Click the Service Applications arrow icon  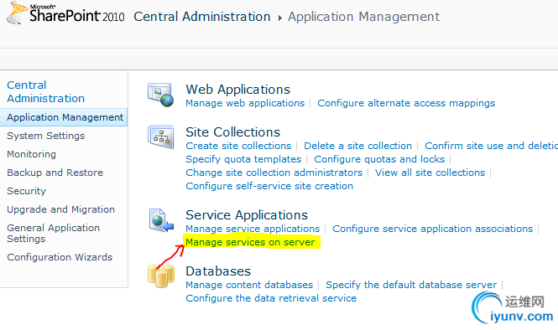161,220
